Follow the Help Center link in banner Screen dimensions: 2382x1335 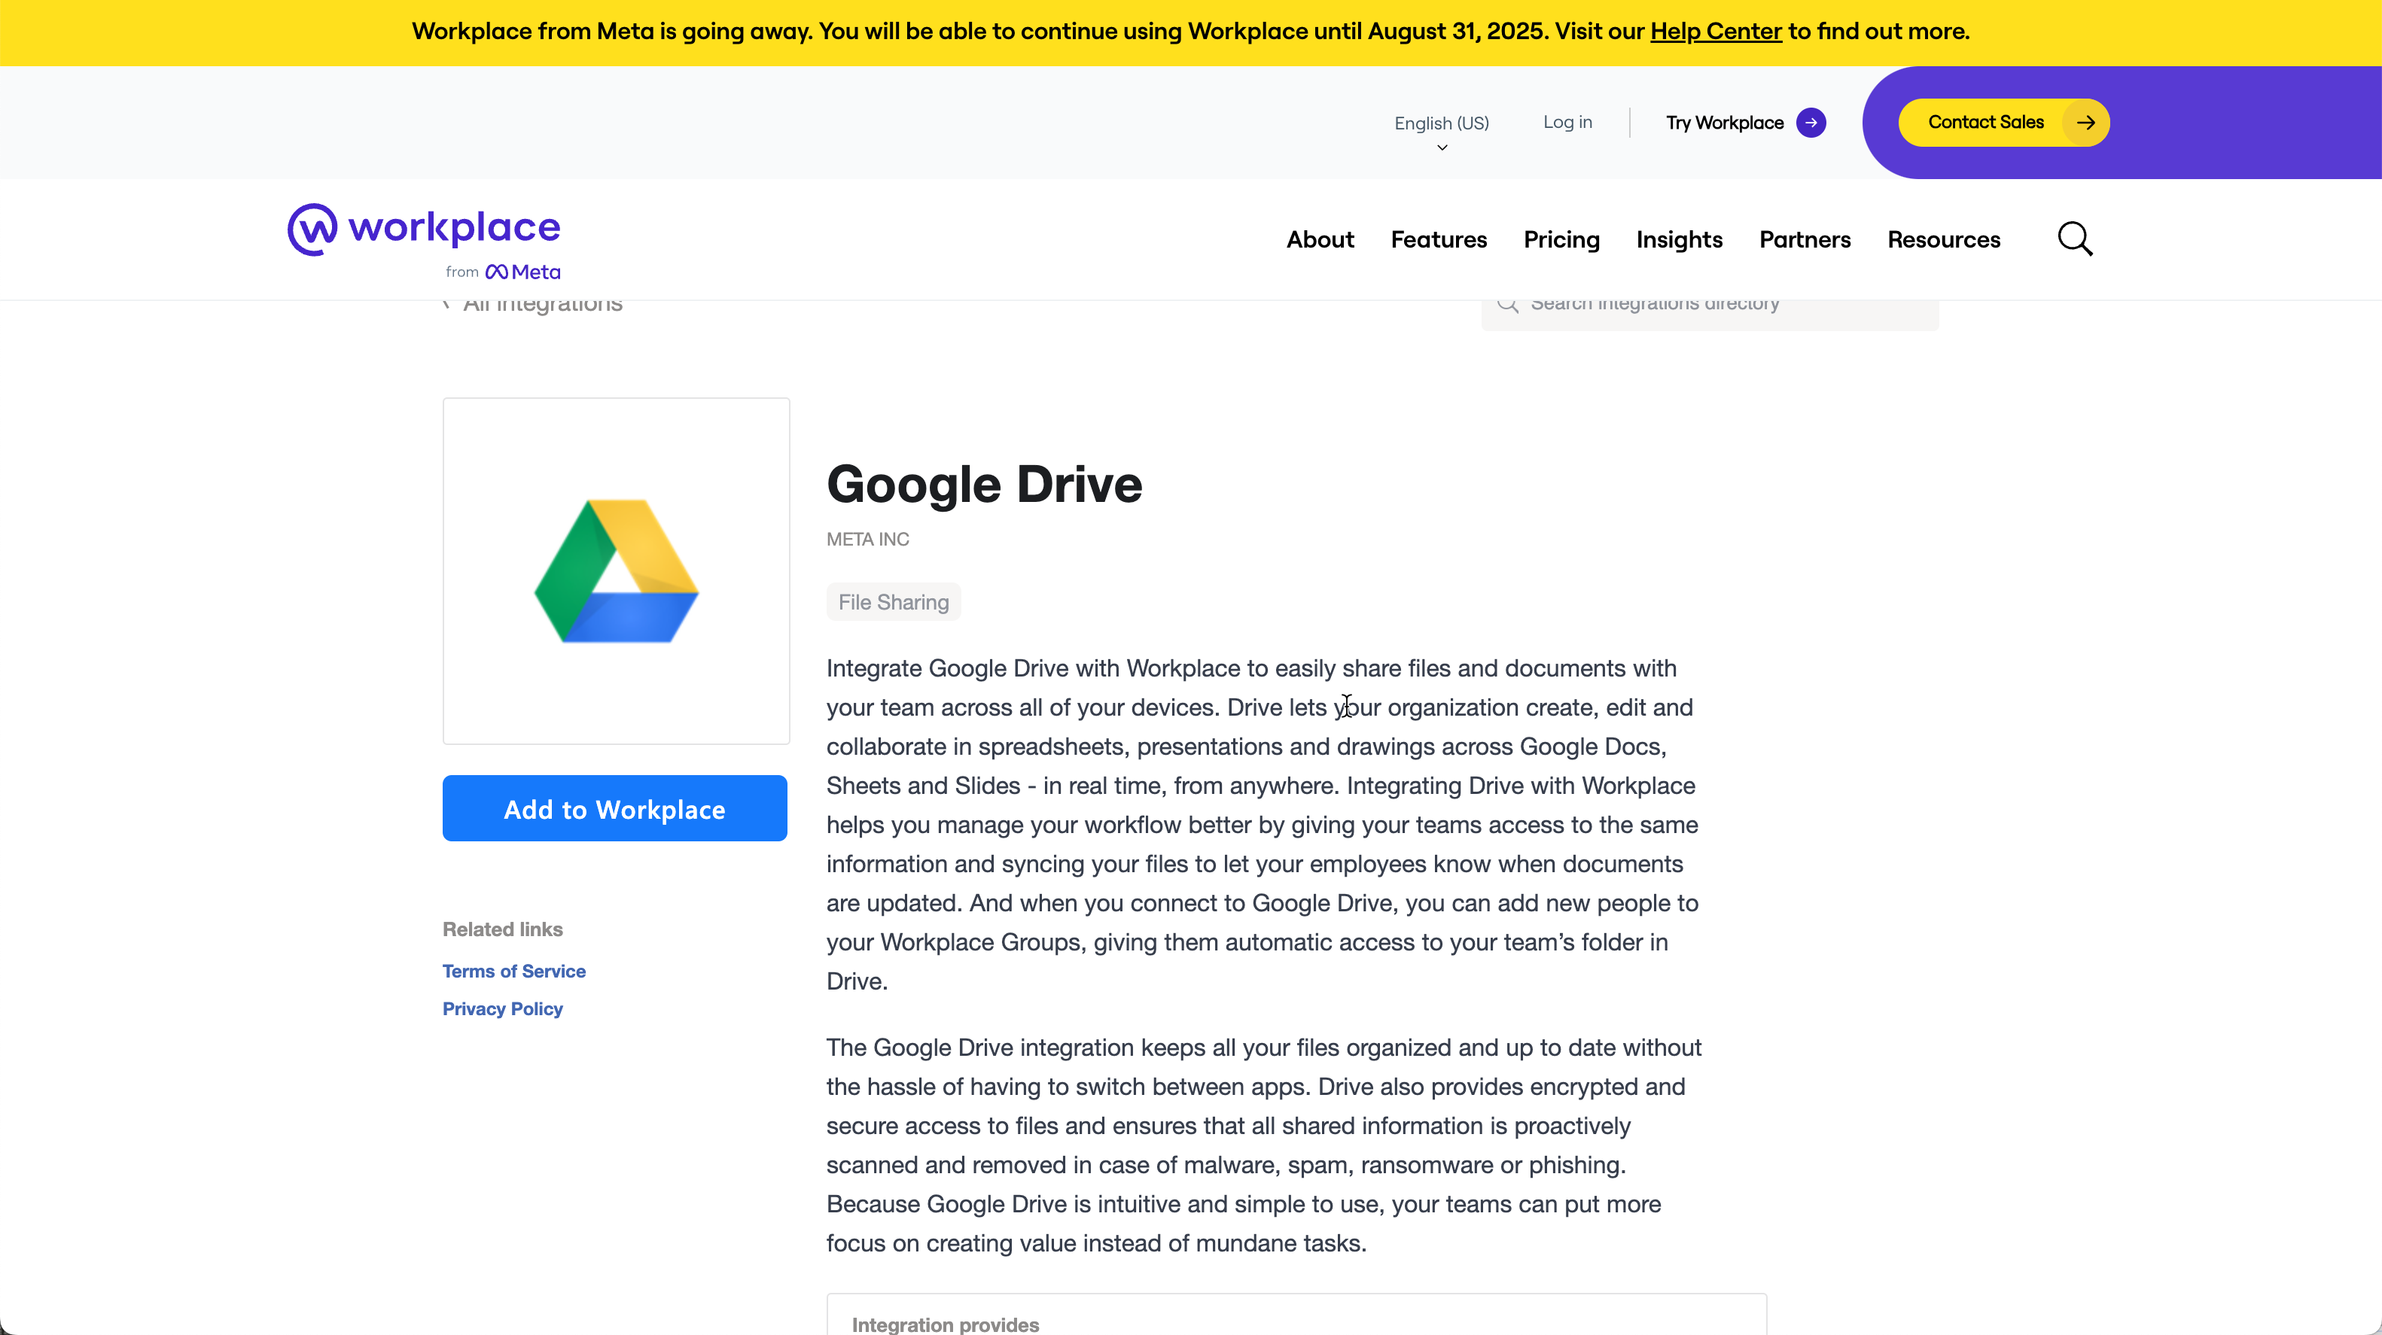(1715, 32)
